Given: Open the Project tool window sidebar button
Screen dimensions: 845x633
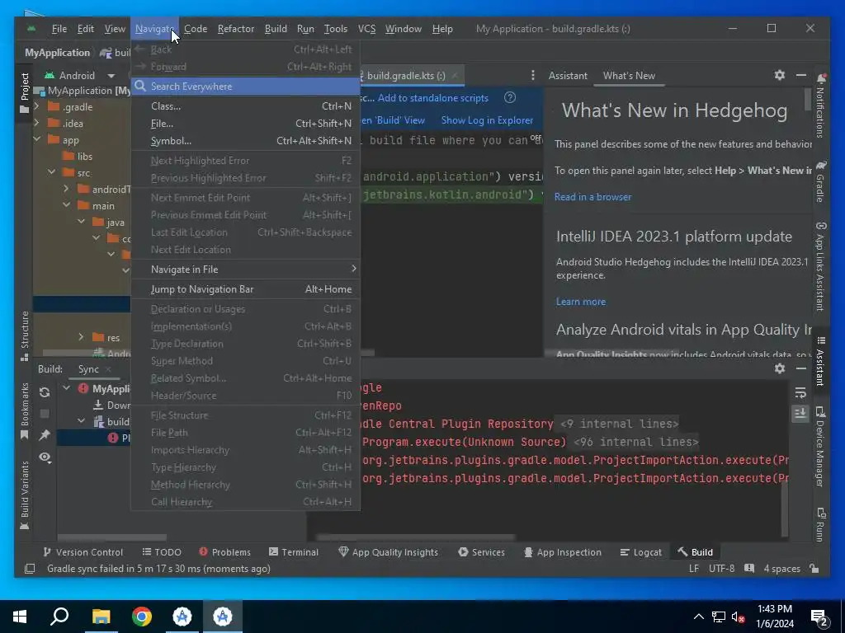Looking at the screenshot, I should tap(24, 92).
